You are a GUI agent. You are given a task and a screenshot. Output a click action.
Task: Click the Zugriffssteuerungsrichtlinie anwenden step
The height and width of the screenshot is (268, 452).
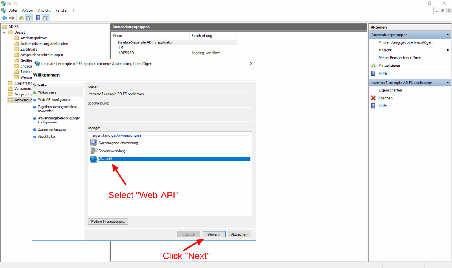pyautogui.click(x=57, y=109)
